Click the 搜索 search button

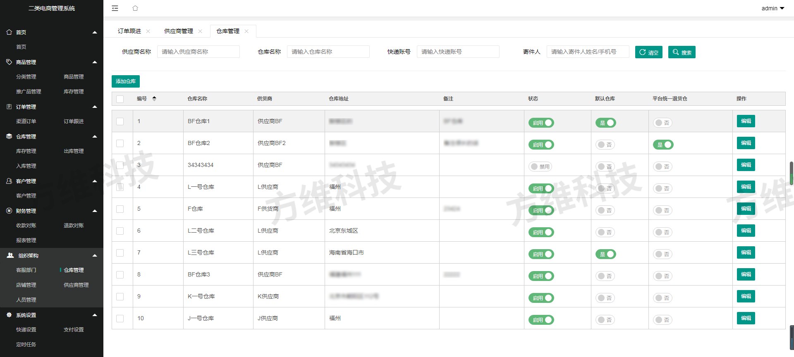pyautogui.click(x=682, y=52)
